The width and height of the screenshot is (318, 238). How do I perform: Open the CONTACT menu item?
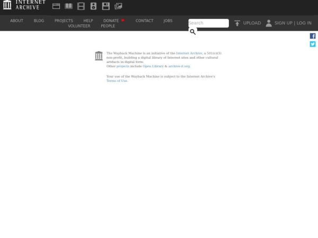[144, 21]
